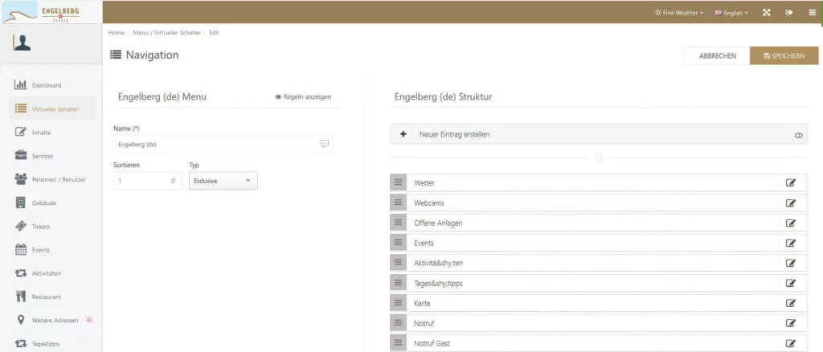Click the fullscreen icon in top bar
823x352 pixels.
pyautogui.click(x=766, y=12)
